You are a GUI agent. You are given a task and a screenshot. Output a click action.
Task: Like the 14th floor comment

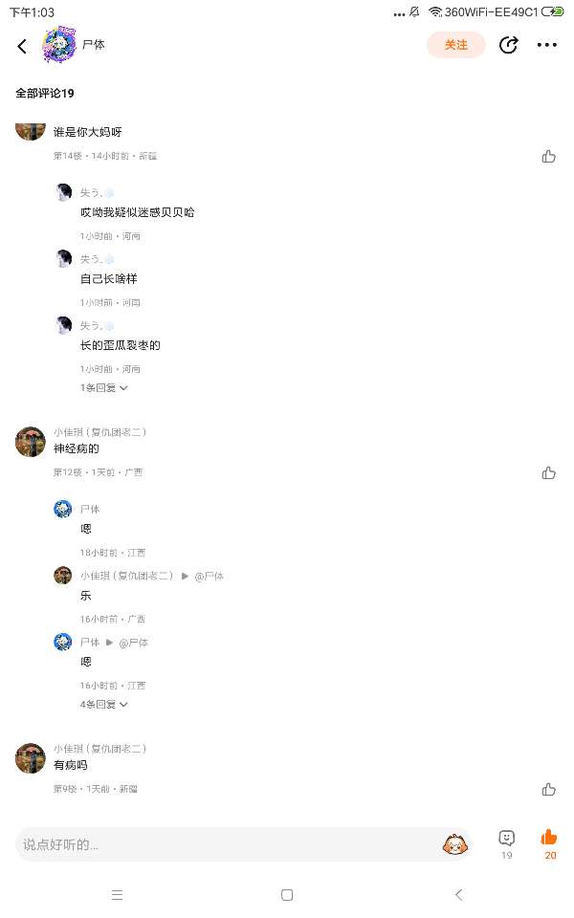tap(549, 156)
